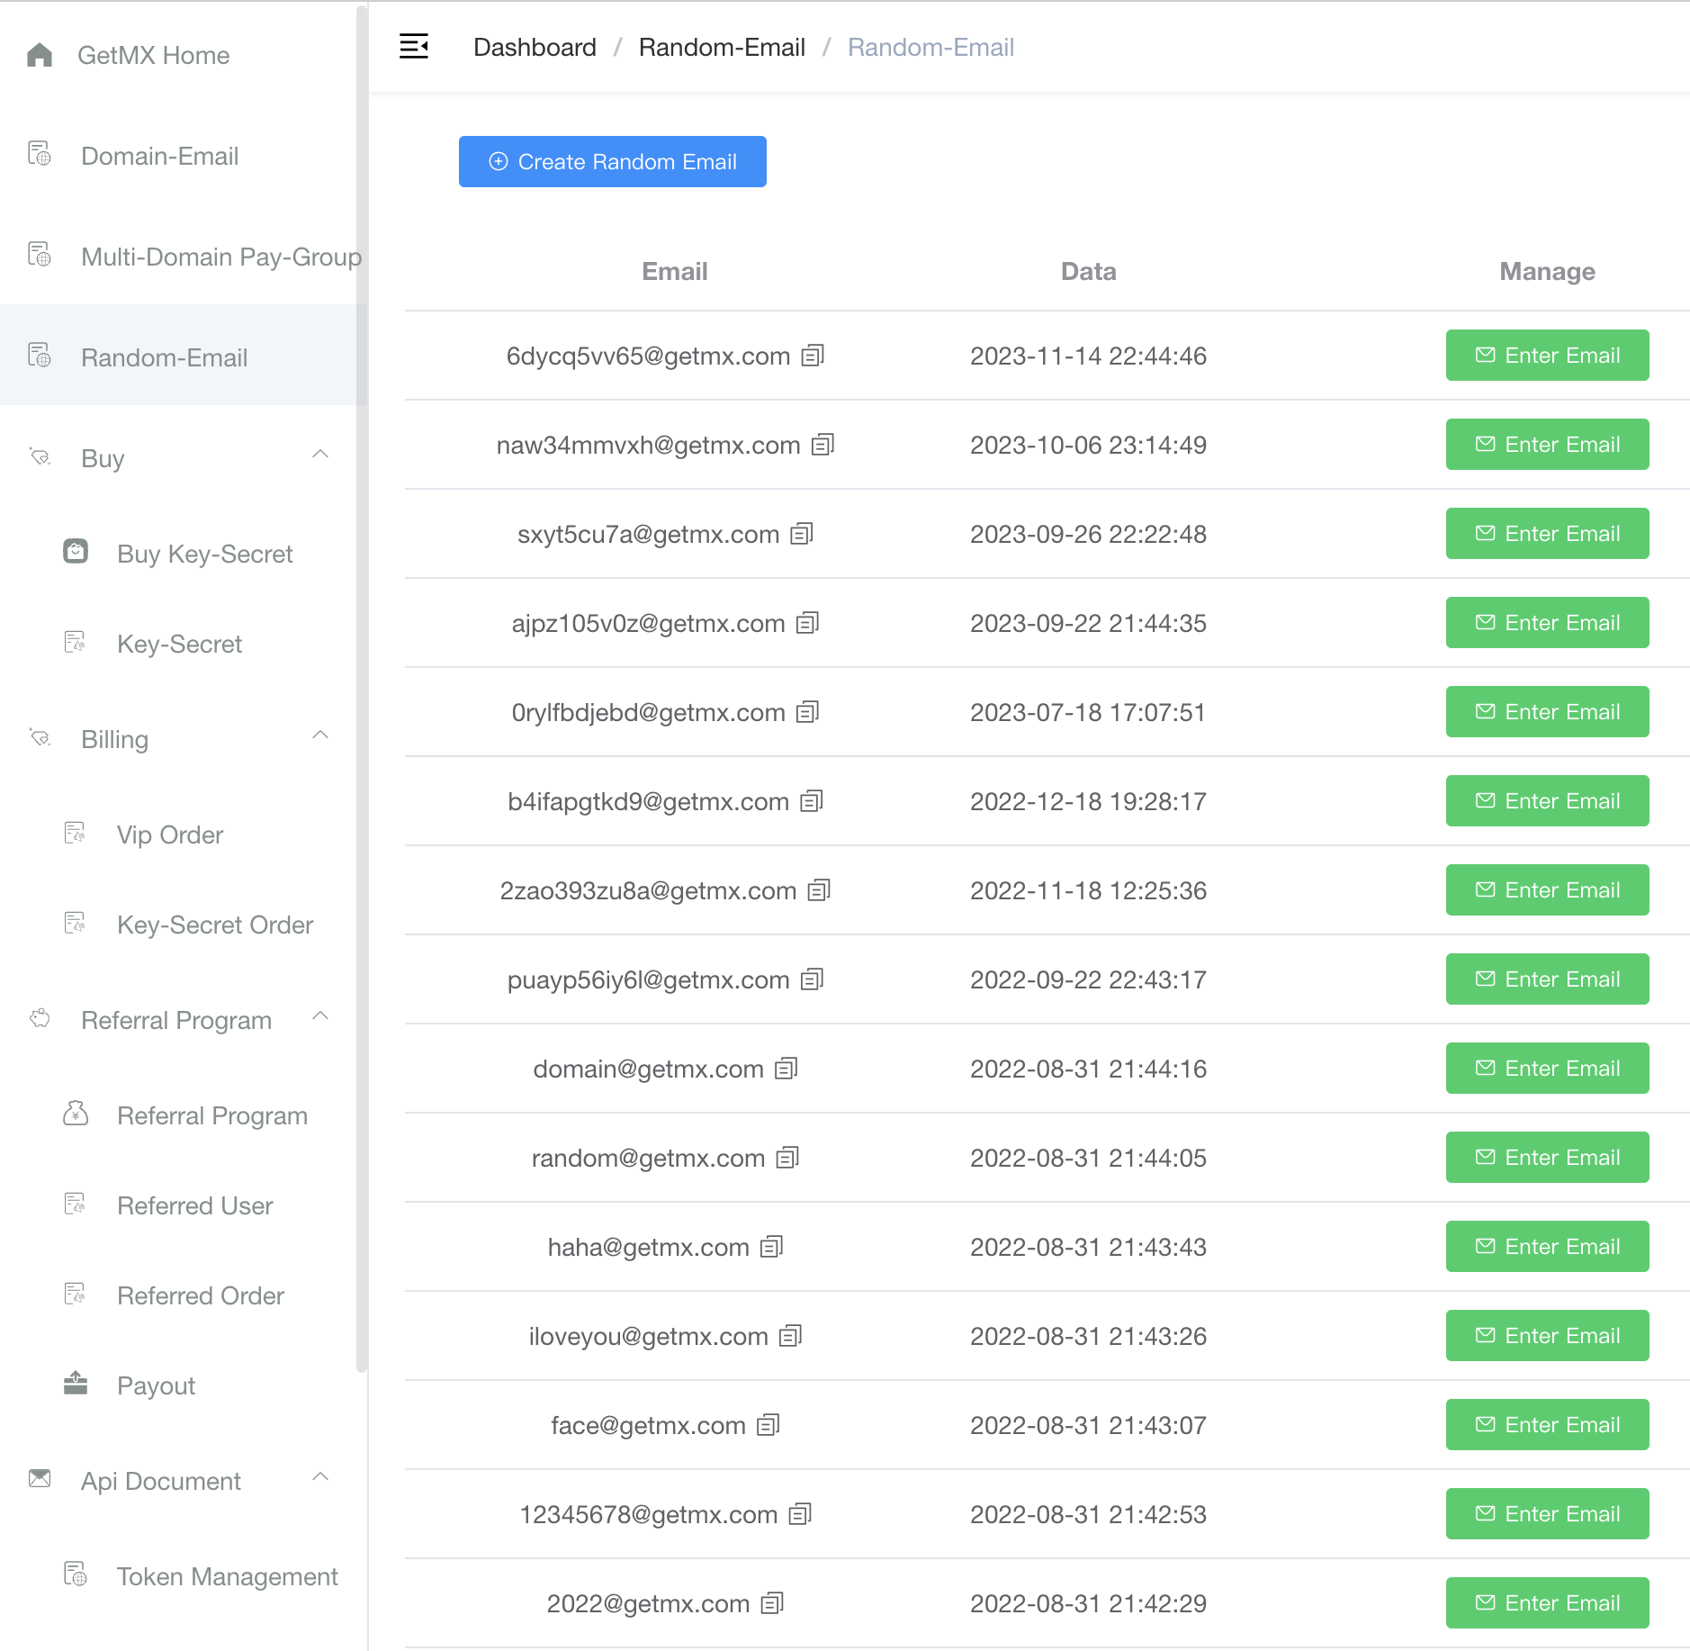Click the Referral Program money bag icon
Viewport: 1690px width, 1651px height.
click(x=76, y=1114)
